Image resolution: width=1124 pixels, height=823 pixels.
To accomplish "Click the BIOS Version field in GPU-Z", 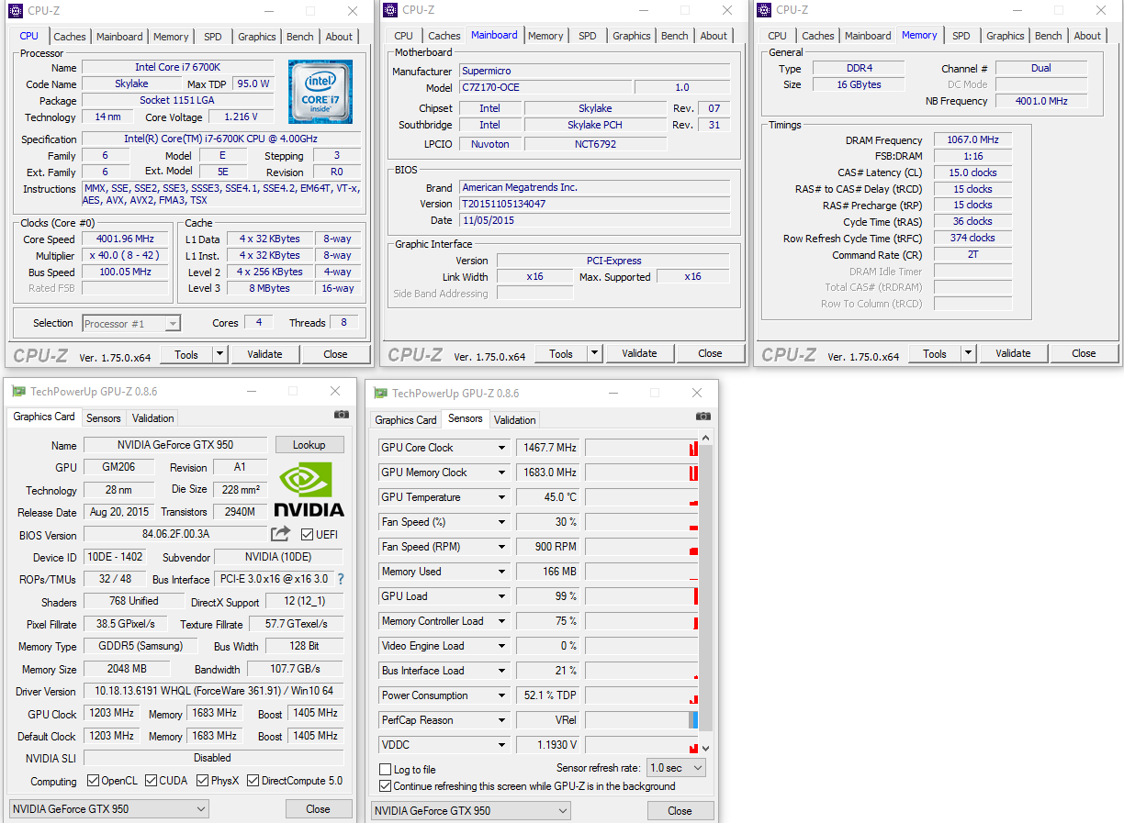I will pyautogui.click(x=175, y=534).
